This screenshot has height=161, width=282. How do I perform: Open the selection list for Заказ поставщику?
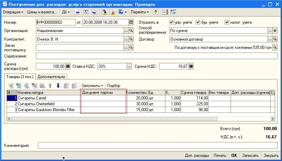[126, 47]
